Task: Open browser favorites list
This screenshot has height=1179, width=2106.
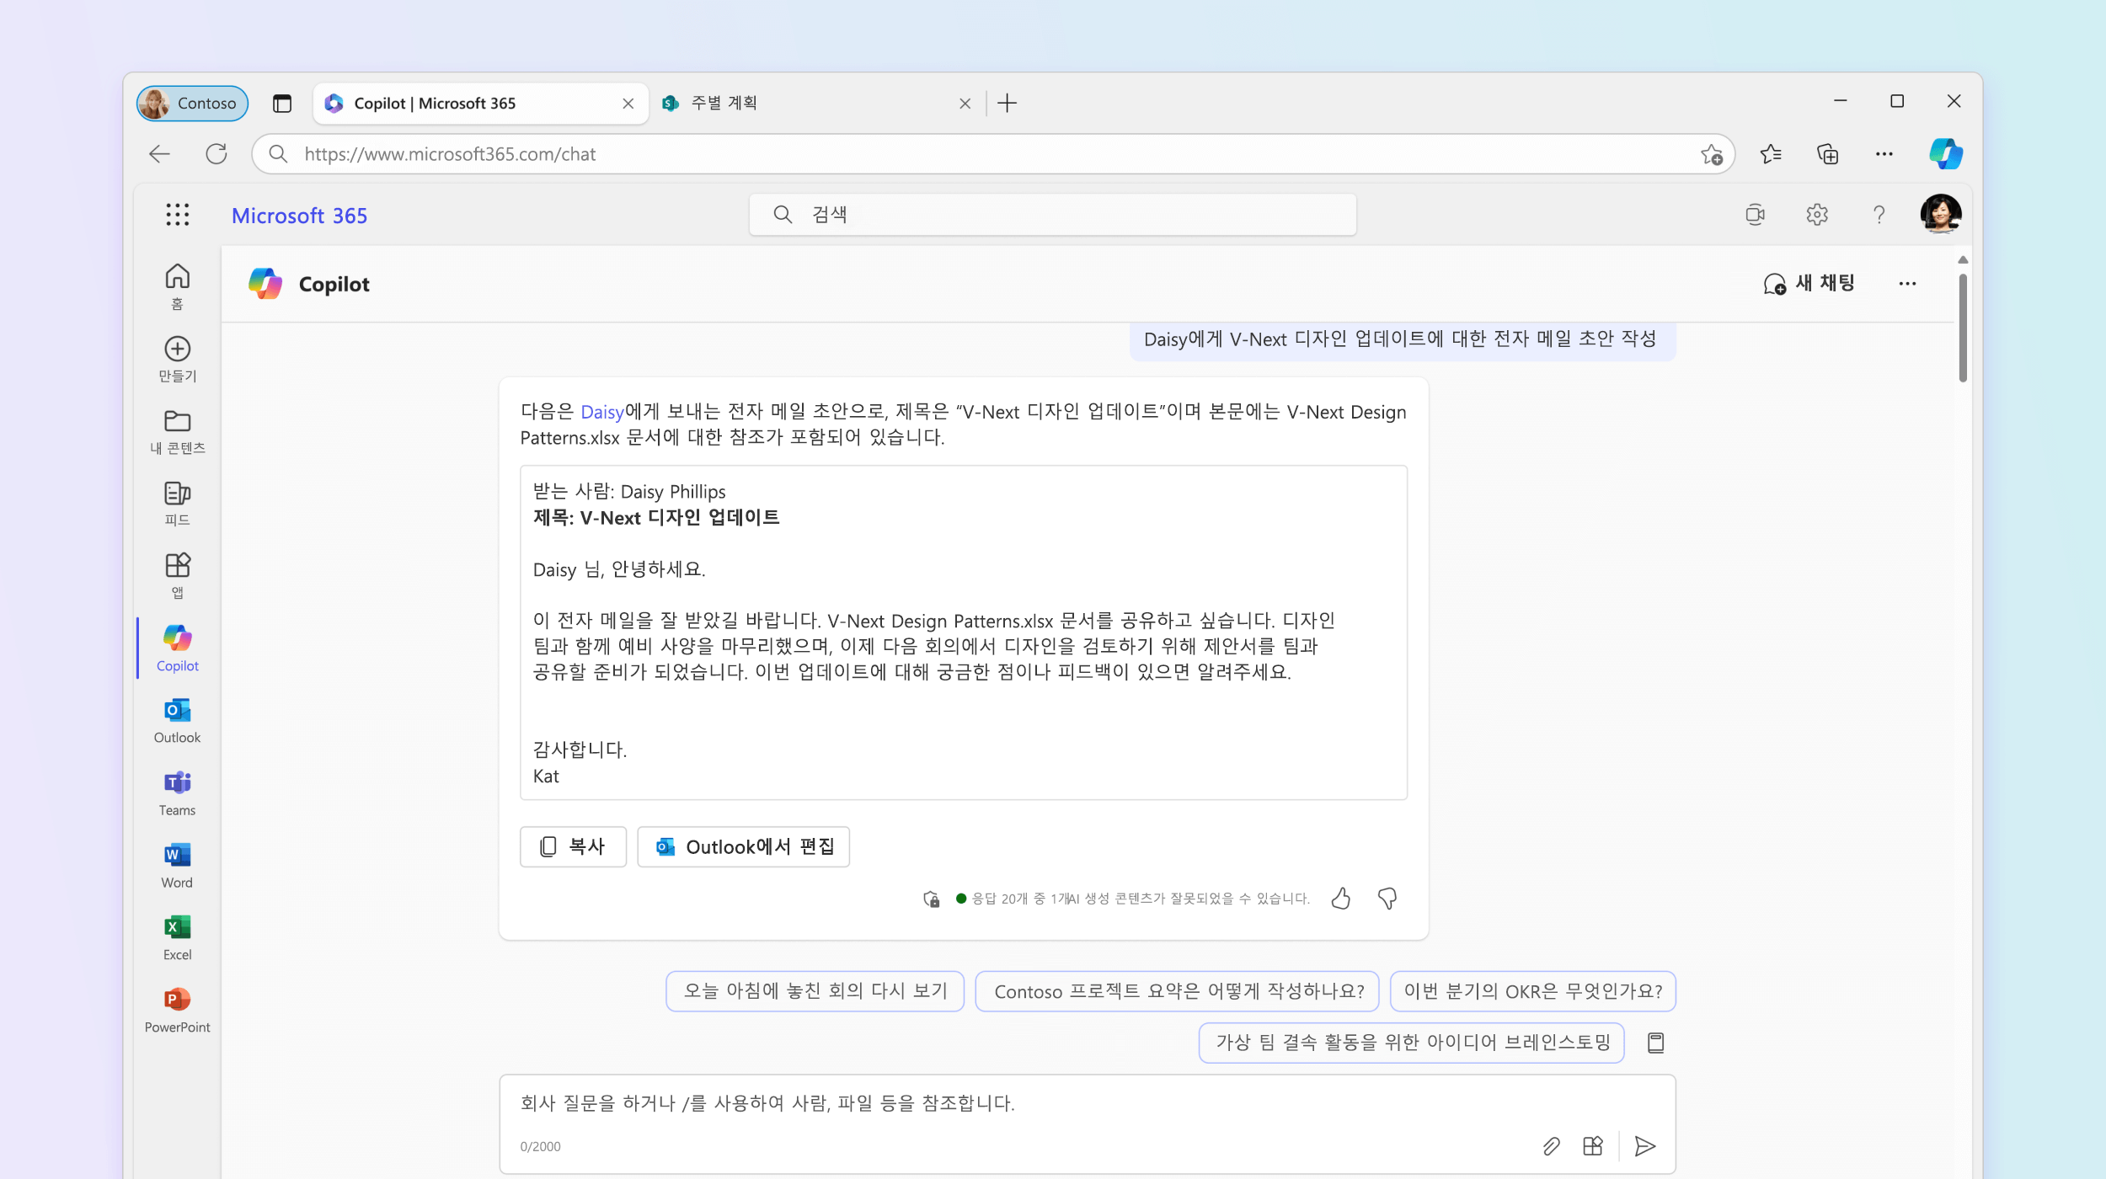Action: (1771, 154)
